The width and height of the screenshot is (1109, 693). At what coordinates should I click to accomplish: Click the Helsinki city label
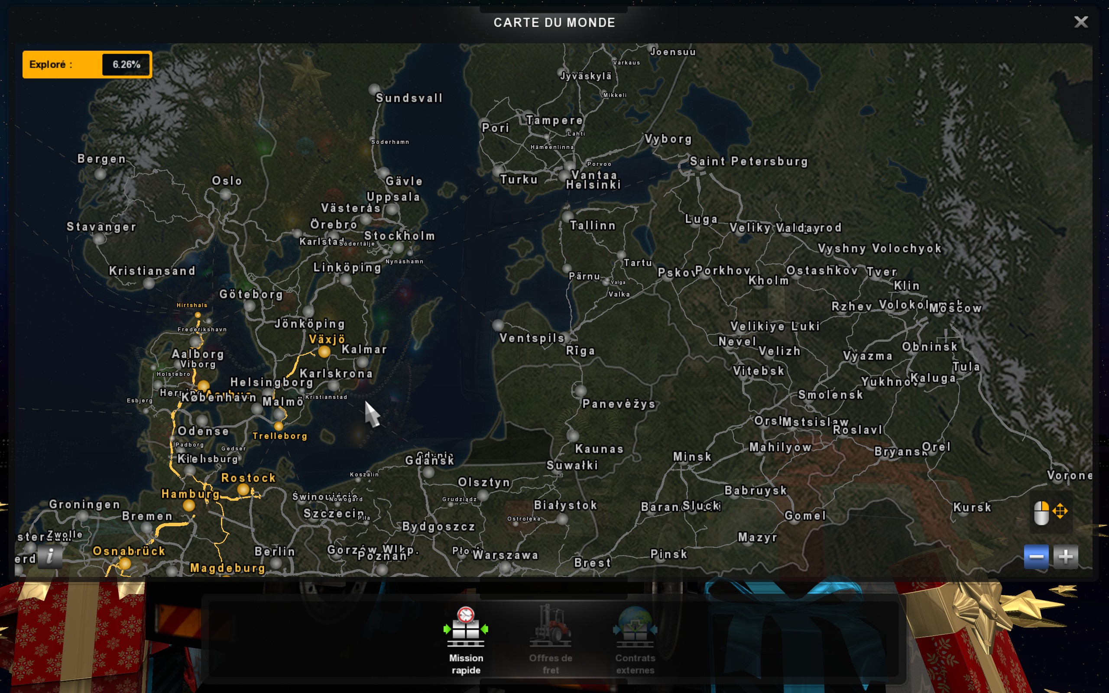593,185
